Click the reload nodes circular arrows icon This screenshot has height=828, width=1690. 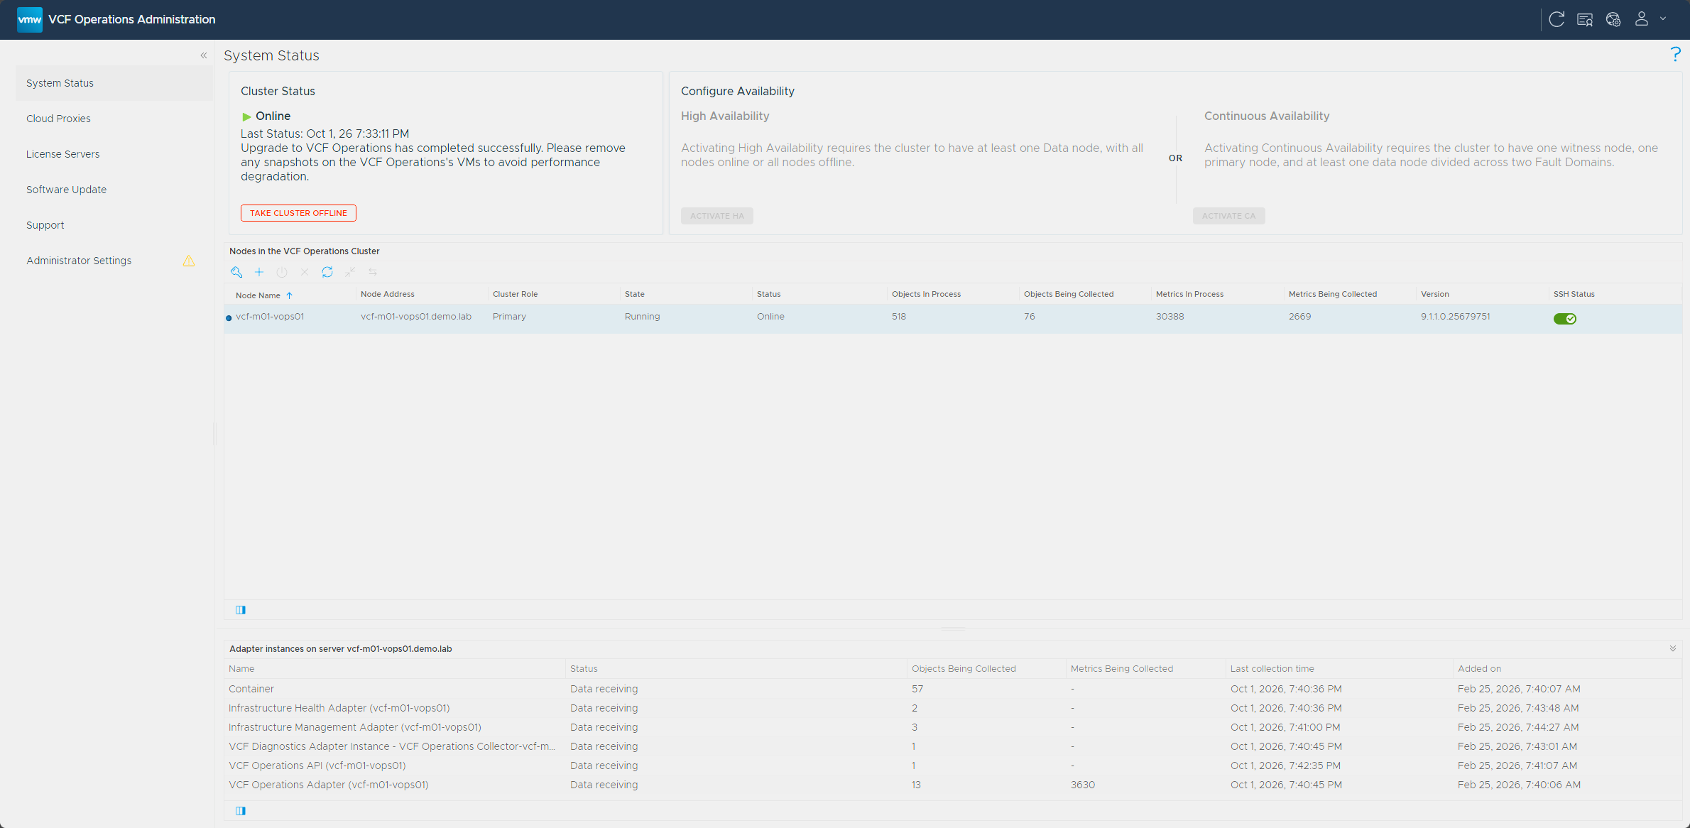tap(327, 272)
